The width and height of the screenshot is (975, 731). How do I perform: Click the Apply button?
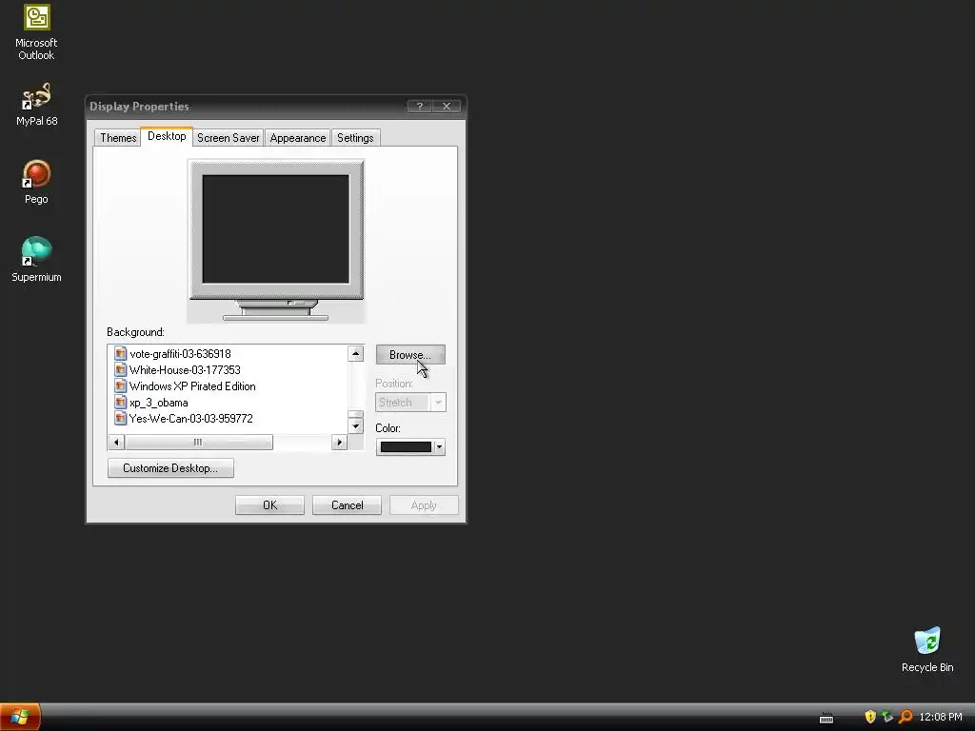(424, 505)
